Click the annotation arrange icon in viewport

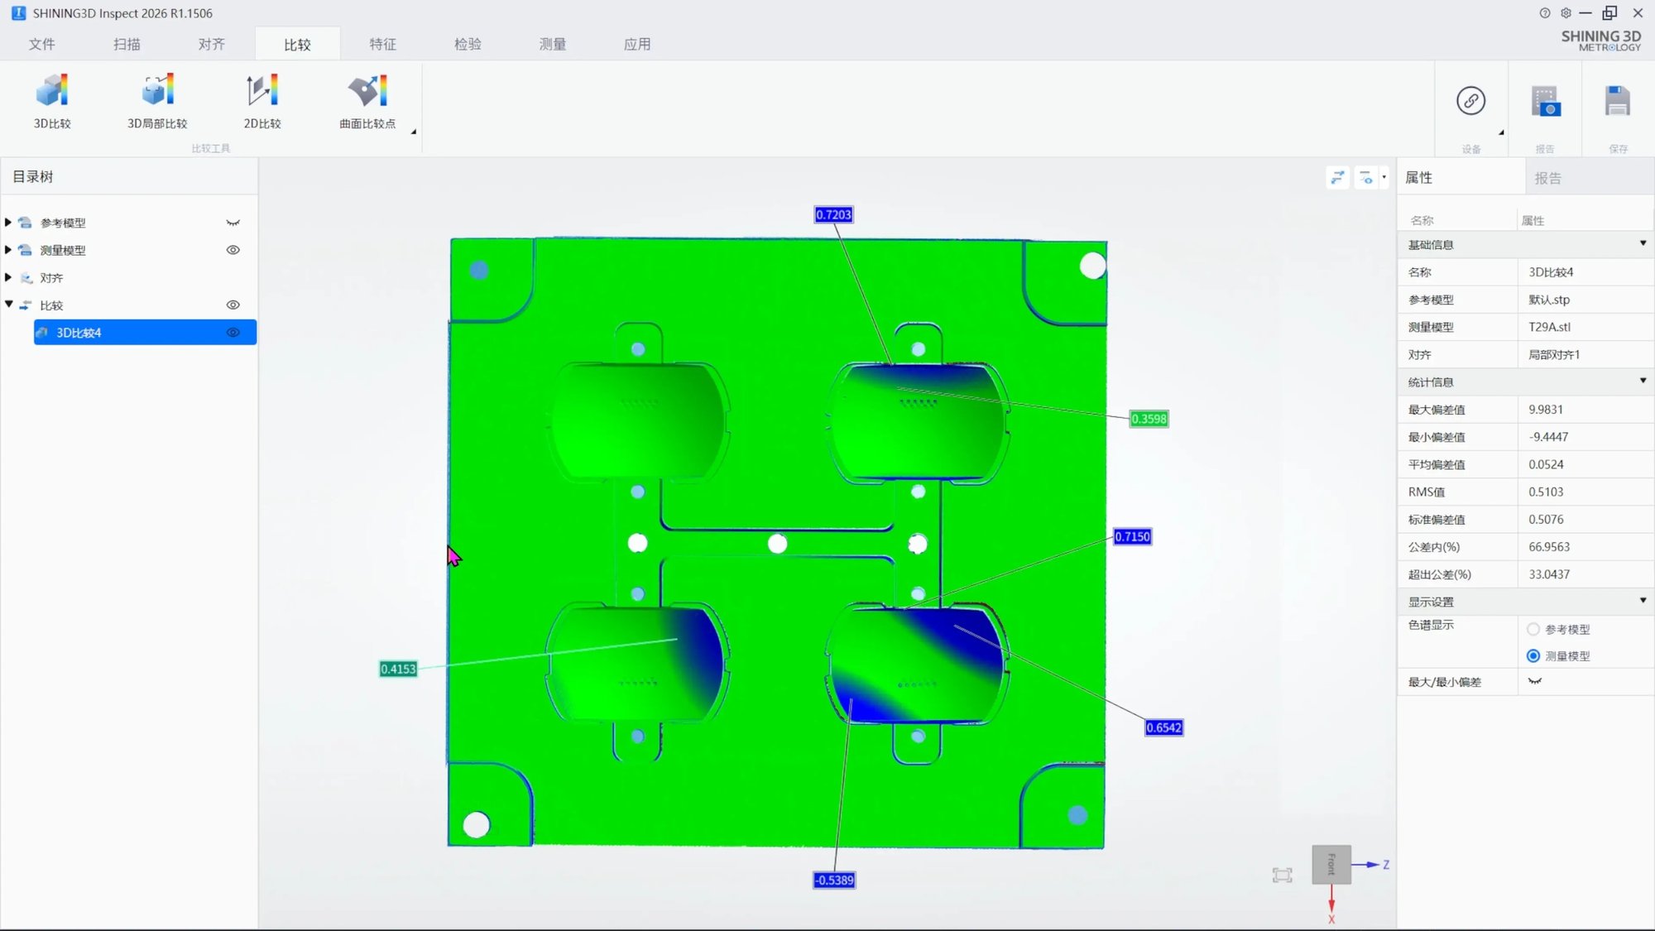pos(1337,177)
